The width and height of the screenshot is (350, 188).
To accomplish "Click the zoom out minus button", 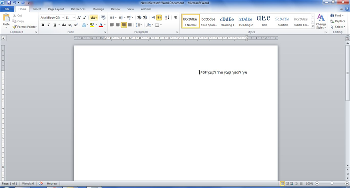I will click(x=317, y=183).
